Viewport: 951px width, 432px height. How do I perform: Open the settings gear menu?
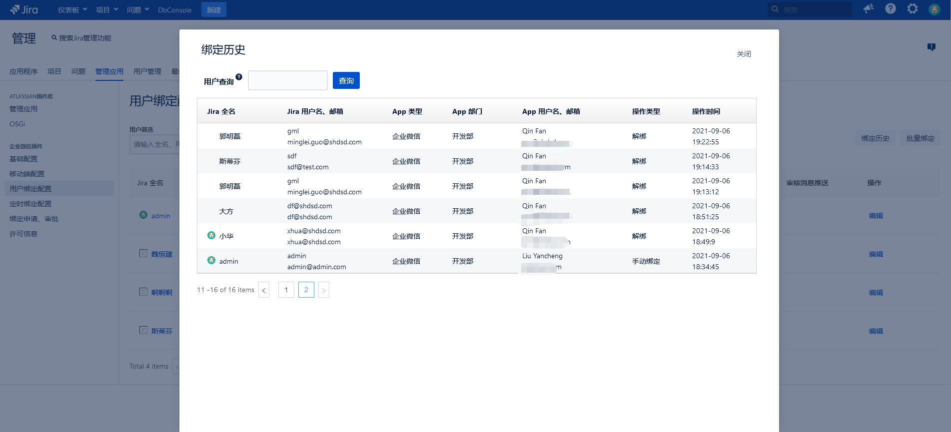[x=913, y=9]
